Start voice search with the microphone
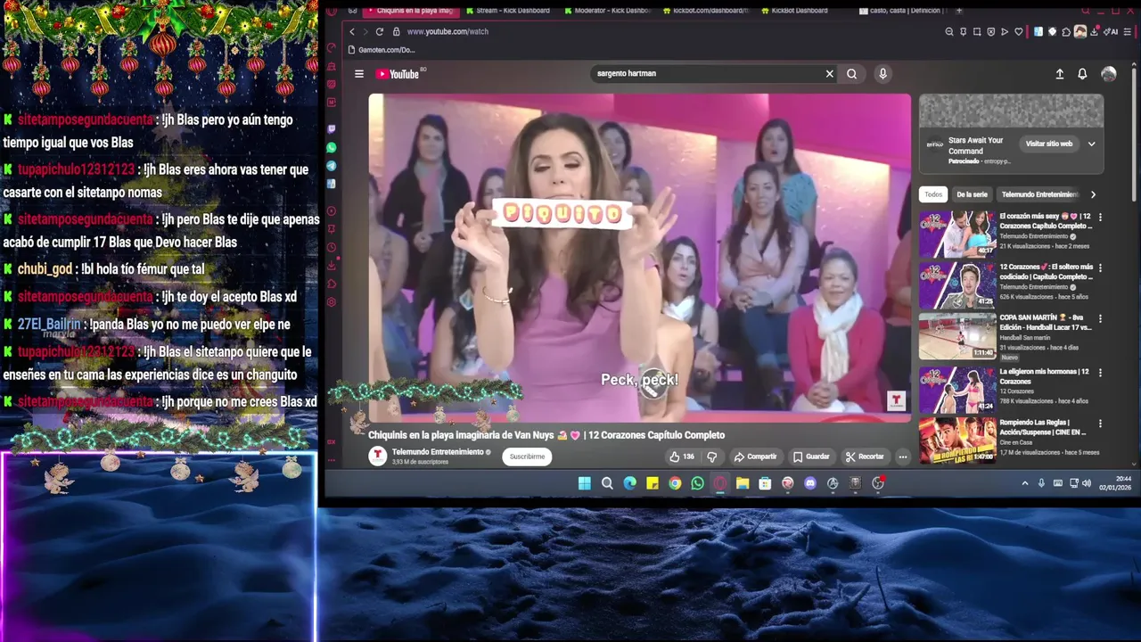This screenshot has height=642, width=1141. (x=882, y=74)
